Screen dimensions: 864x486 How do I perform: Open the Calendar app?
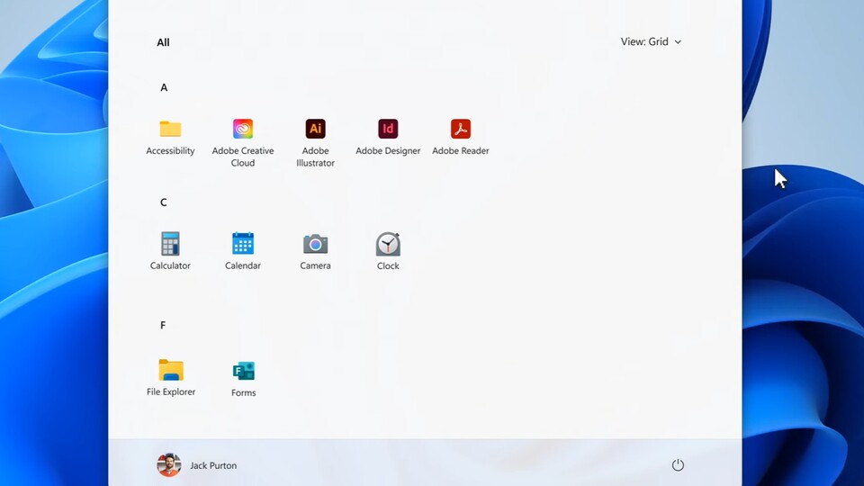tap(243, 245)
